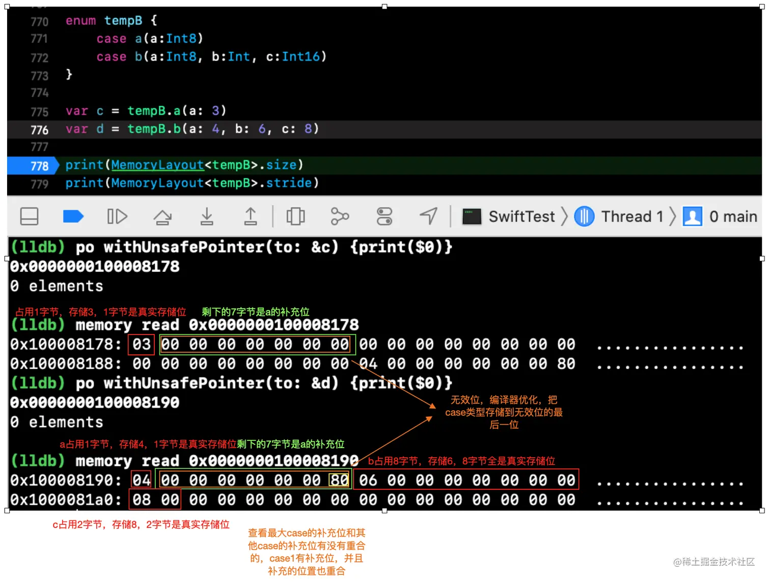Select SwiftTest process in jump bar
Viewport: 770px width, 582px height.
[x=521, y=216]
